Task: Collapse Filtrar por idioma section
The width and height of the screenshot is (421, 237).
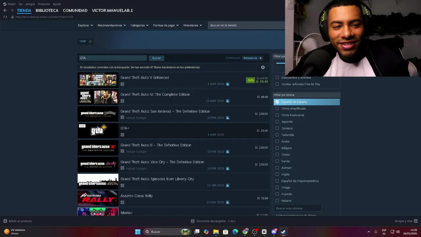Action: [x=307, y=95]
